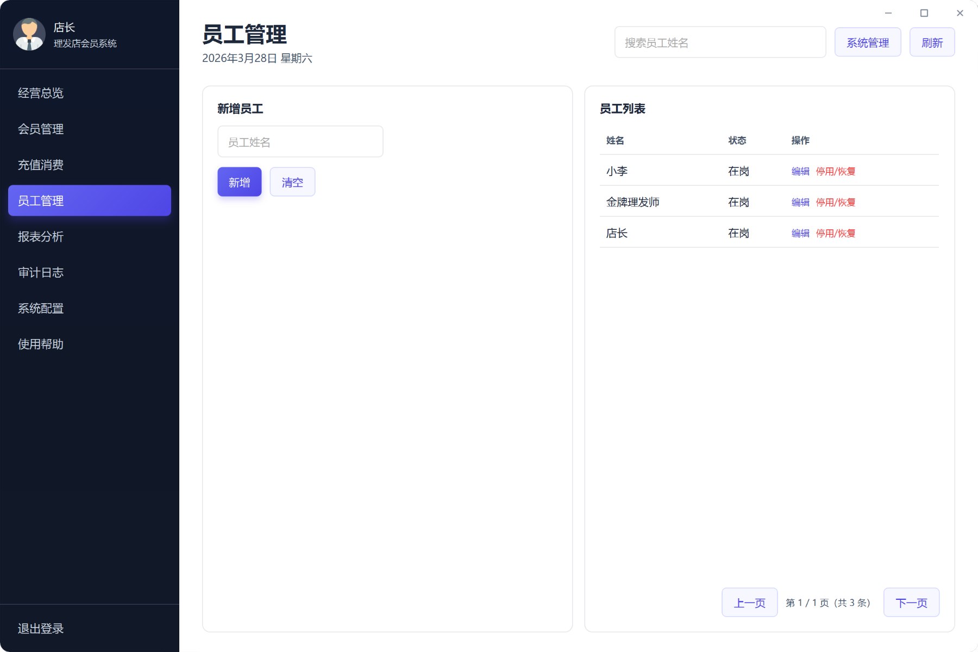Maximize the application window
This screenshot has width=978, height=652.
[x=924, y=13]
